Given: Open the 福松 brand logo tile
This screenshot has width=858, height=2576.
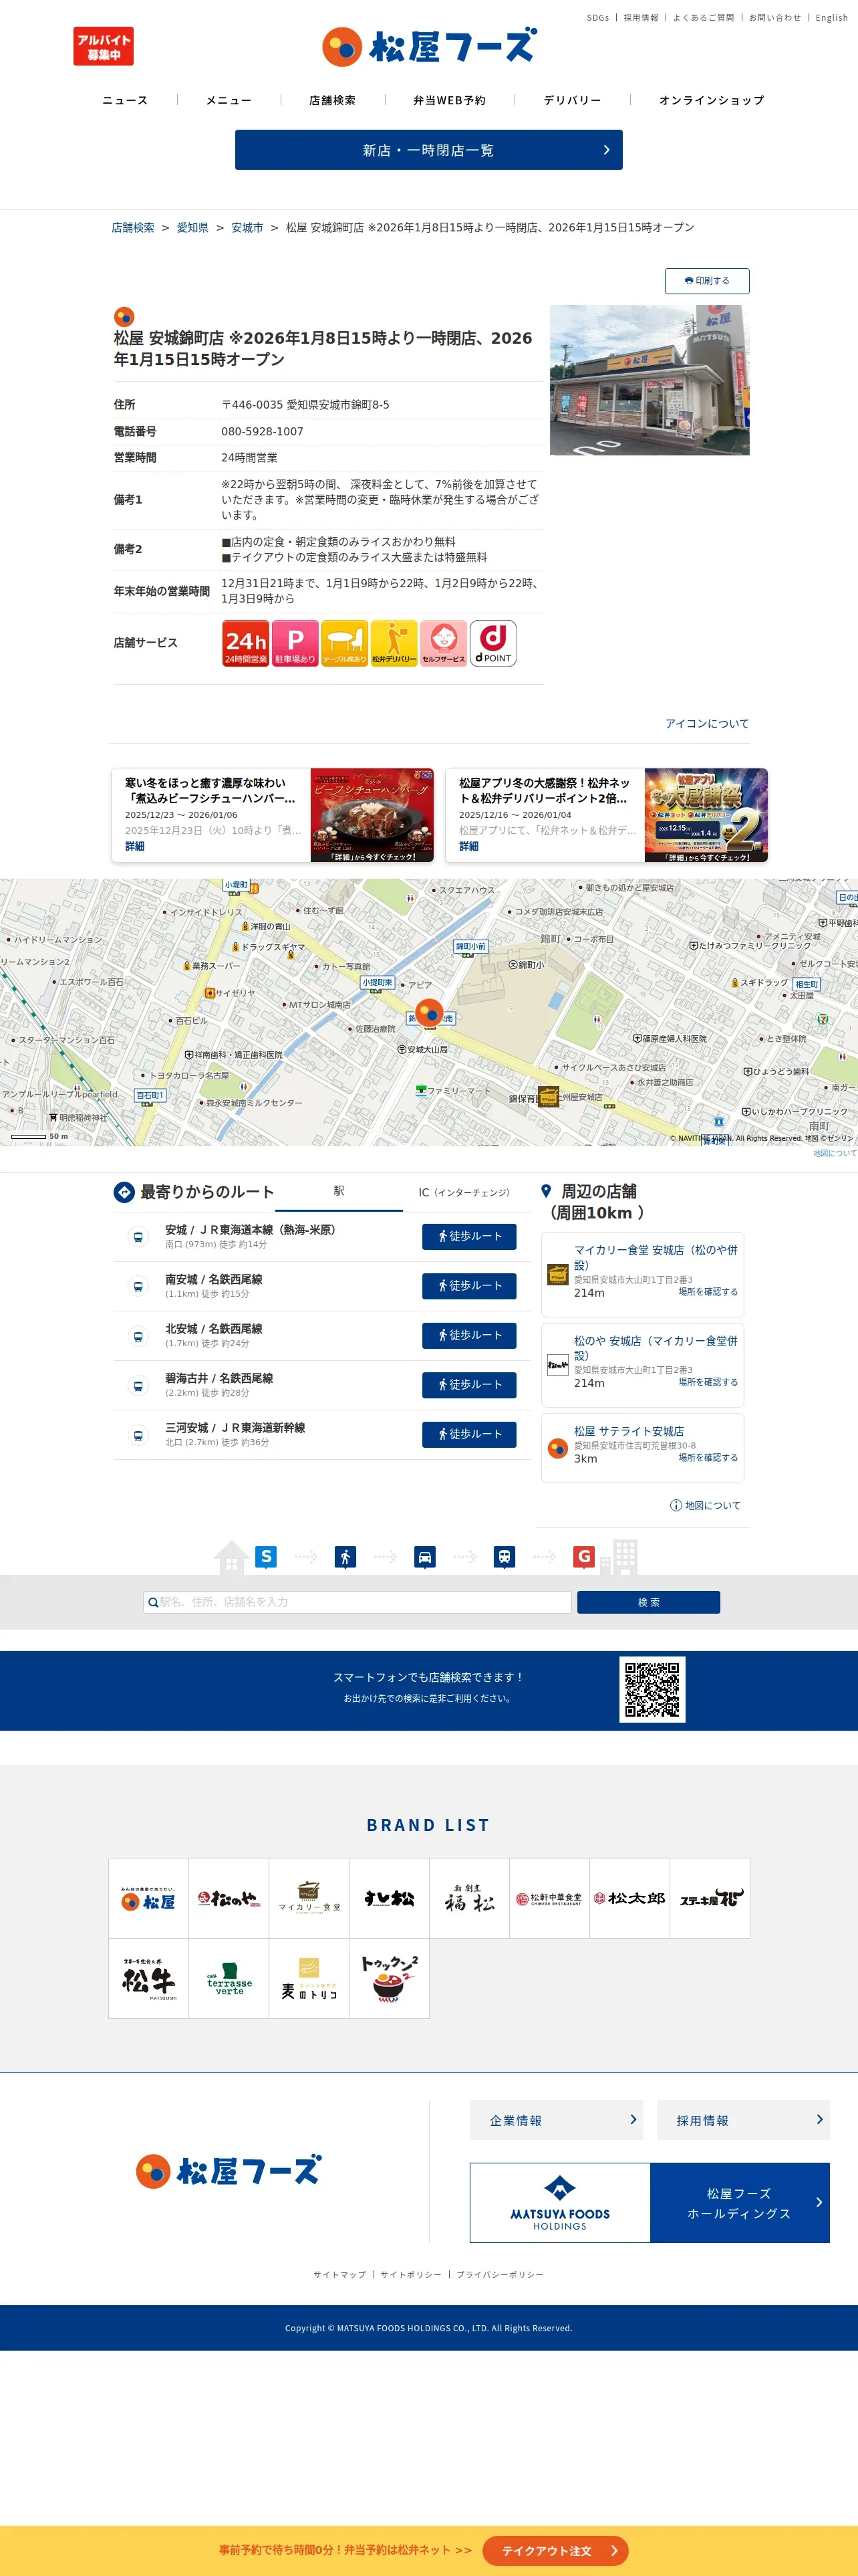Looking at the screenshot, I should 470,1898.
